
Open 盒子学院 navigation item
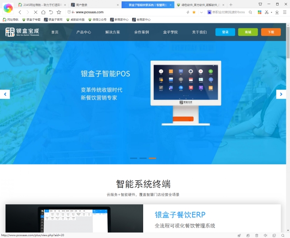point(170,32)
